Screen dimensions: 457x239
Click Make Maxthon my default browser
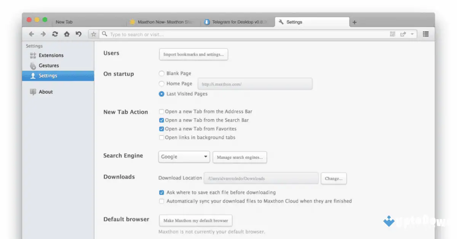point(195,220)
